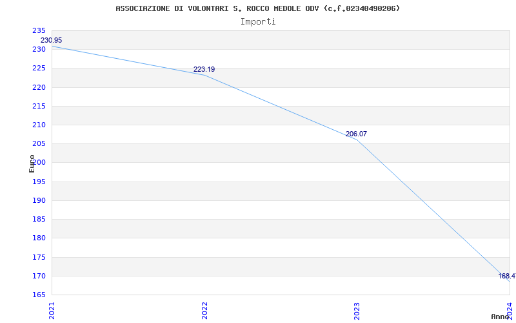Select the 168.4 data label
This screenshot has height=323, width=516.
click(507, 276)
